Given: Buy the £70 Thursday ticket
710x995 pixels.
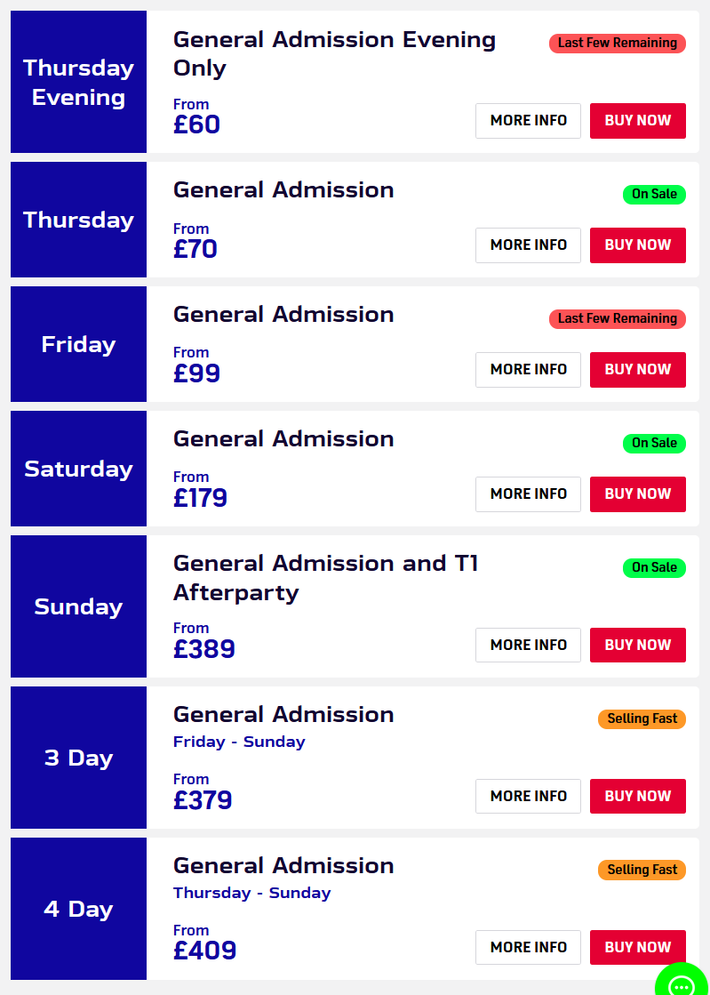Looking at the screenshot, I should pyautogui.click(x=638, y=245).
